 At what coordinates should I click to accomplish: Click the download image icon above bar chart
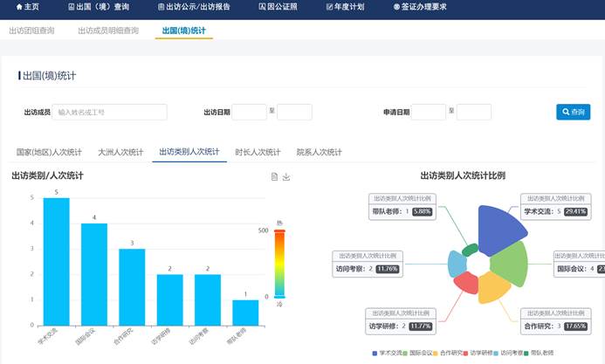pos(286,176)
